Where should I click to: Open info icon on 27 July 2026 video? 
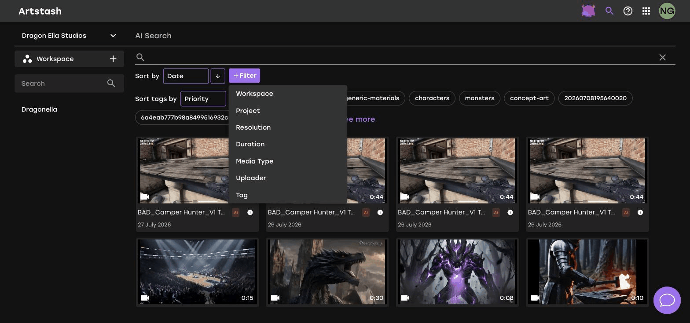coord(250,213)
